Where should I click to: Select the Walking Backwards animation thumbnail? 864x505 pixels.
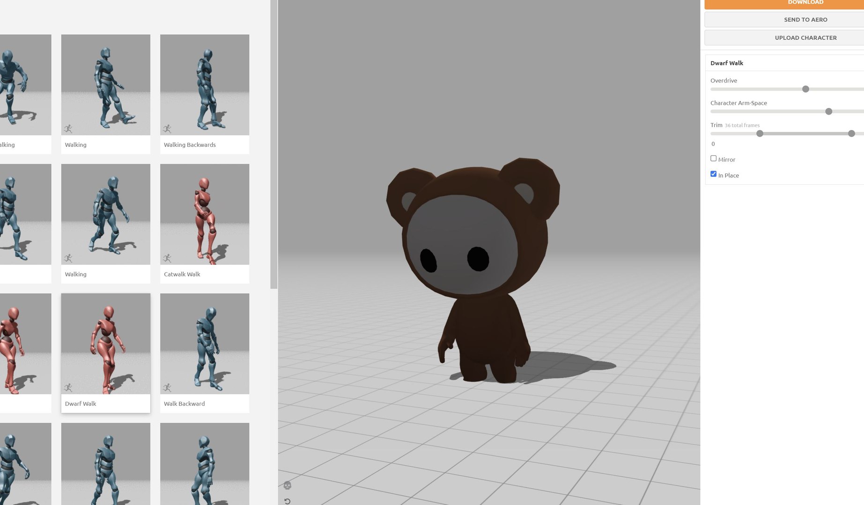[x=205, y=85]
